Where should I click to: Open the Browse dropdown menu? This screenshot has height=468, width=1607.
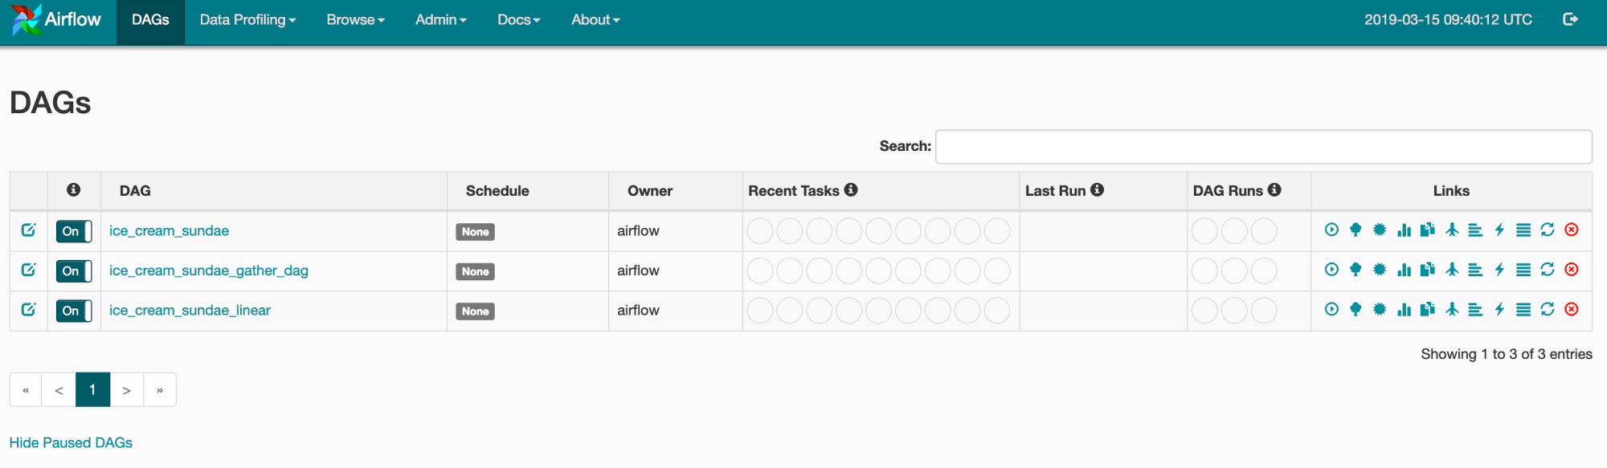pos(355,20)
